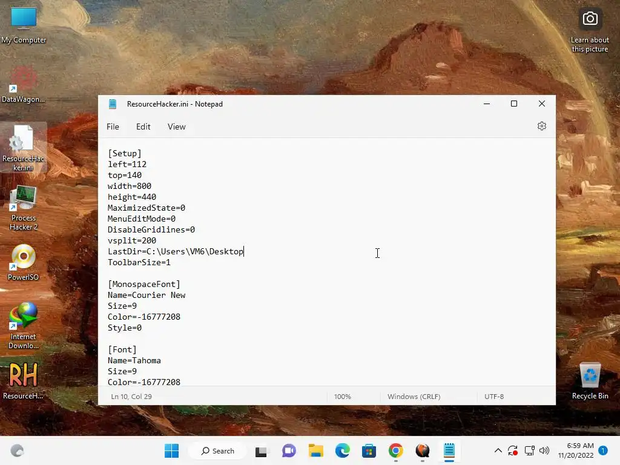
Task: Open Notepad settings gear
Action: [542, 126]
